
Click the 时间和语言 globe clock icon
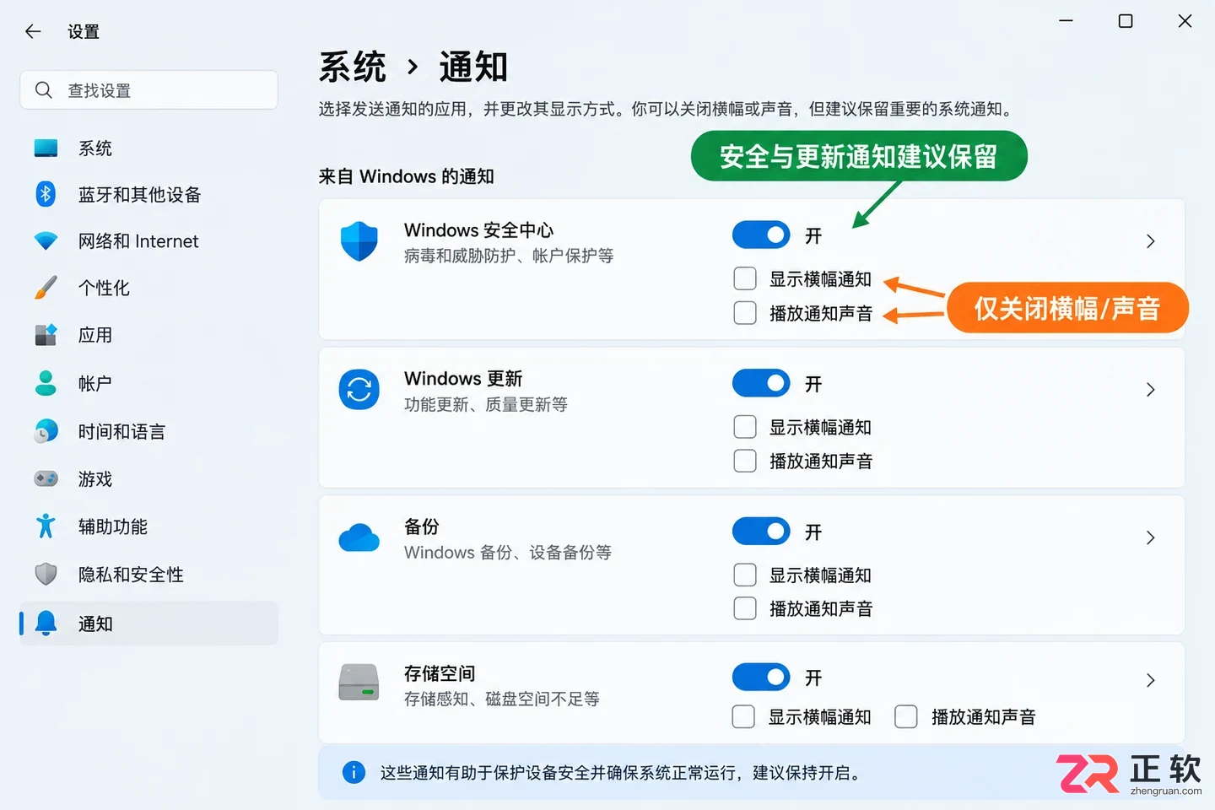[46, 431]
